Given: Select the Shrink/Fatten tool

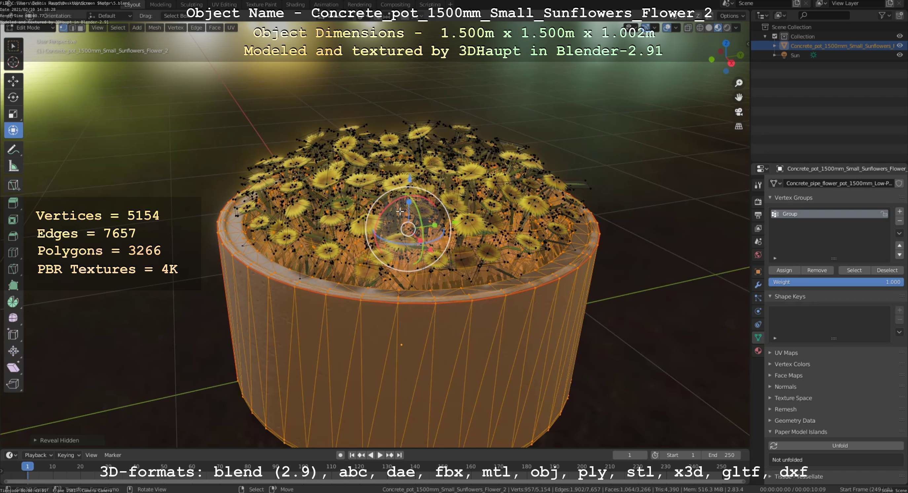Looking at the screenshot, I should click(x=14, y=351).
